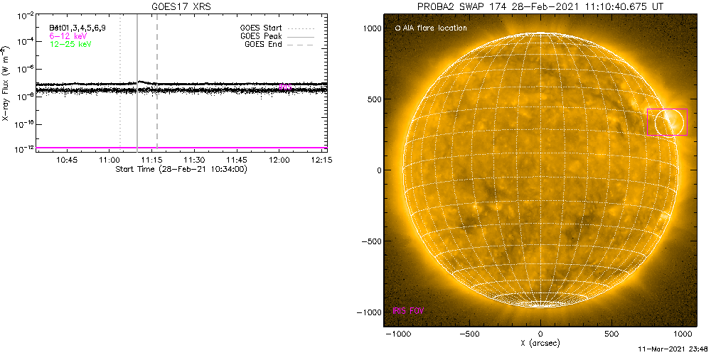Click the "-500" tick on solar image Y axis

pos(371,241)
